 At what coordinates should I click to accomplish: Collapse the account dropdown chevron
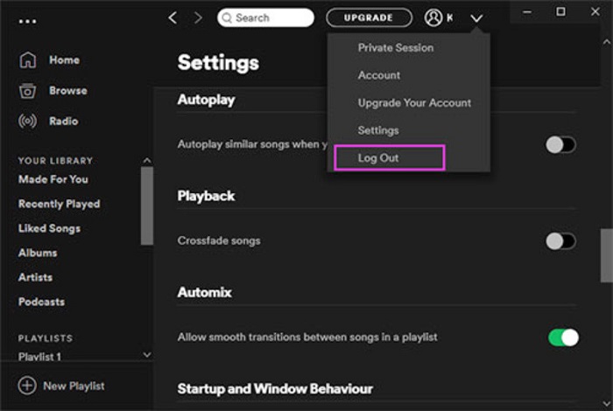[x=476, y=18]
